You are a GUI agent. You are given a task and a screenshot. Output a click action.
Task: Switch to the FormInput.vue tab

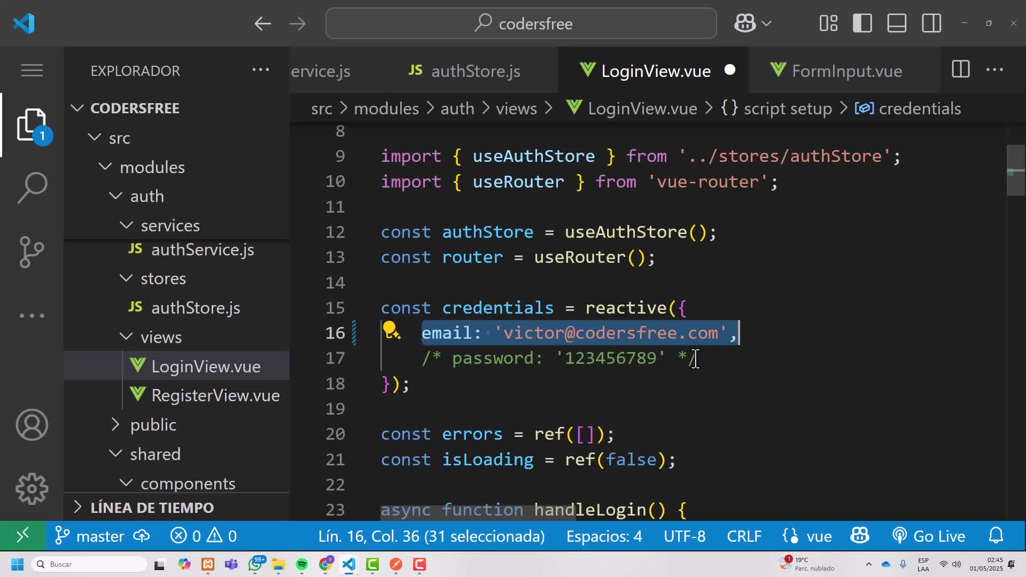pyautogui.click(x=844, y=70)
